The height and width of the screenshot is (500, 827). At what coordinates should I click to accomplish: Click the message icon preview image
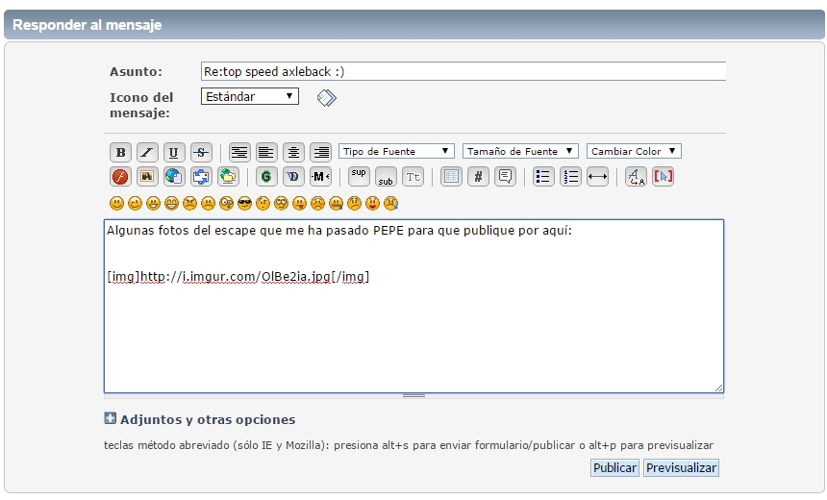327,97
